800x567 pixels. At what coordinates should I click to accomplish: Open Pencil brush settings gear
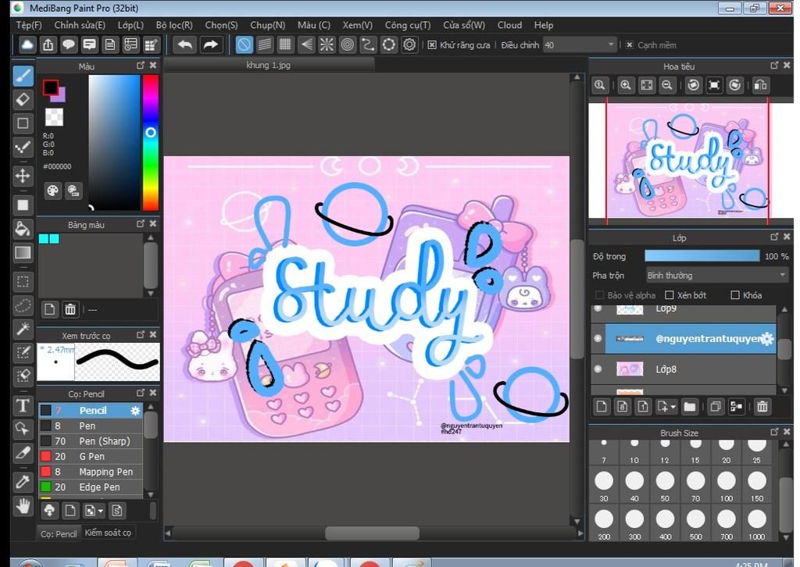[135, 411]
